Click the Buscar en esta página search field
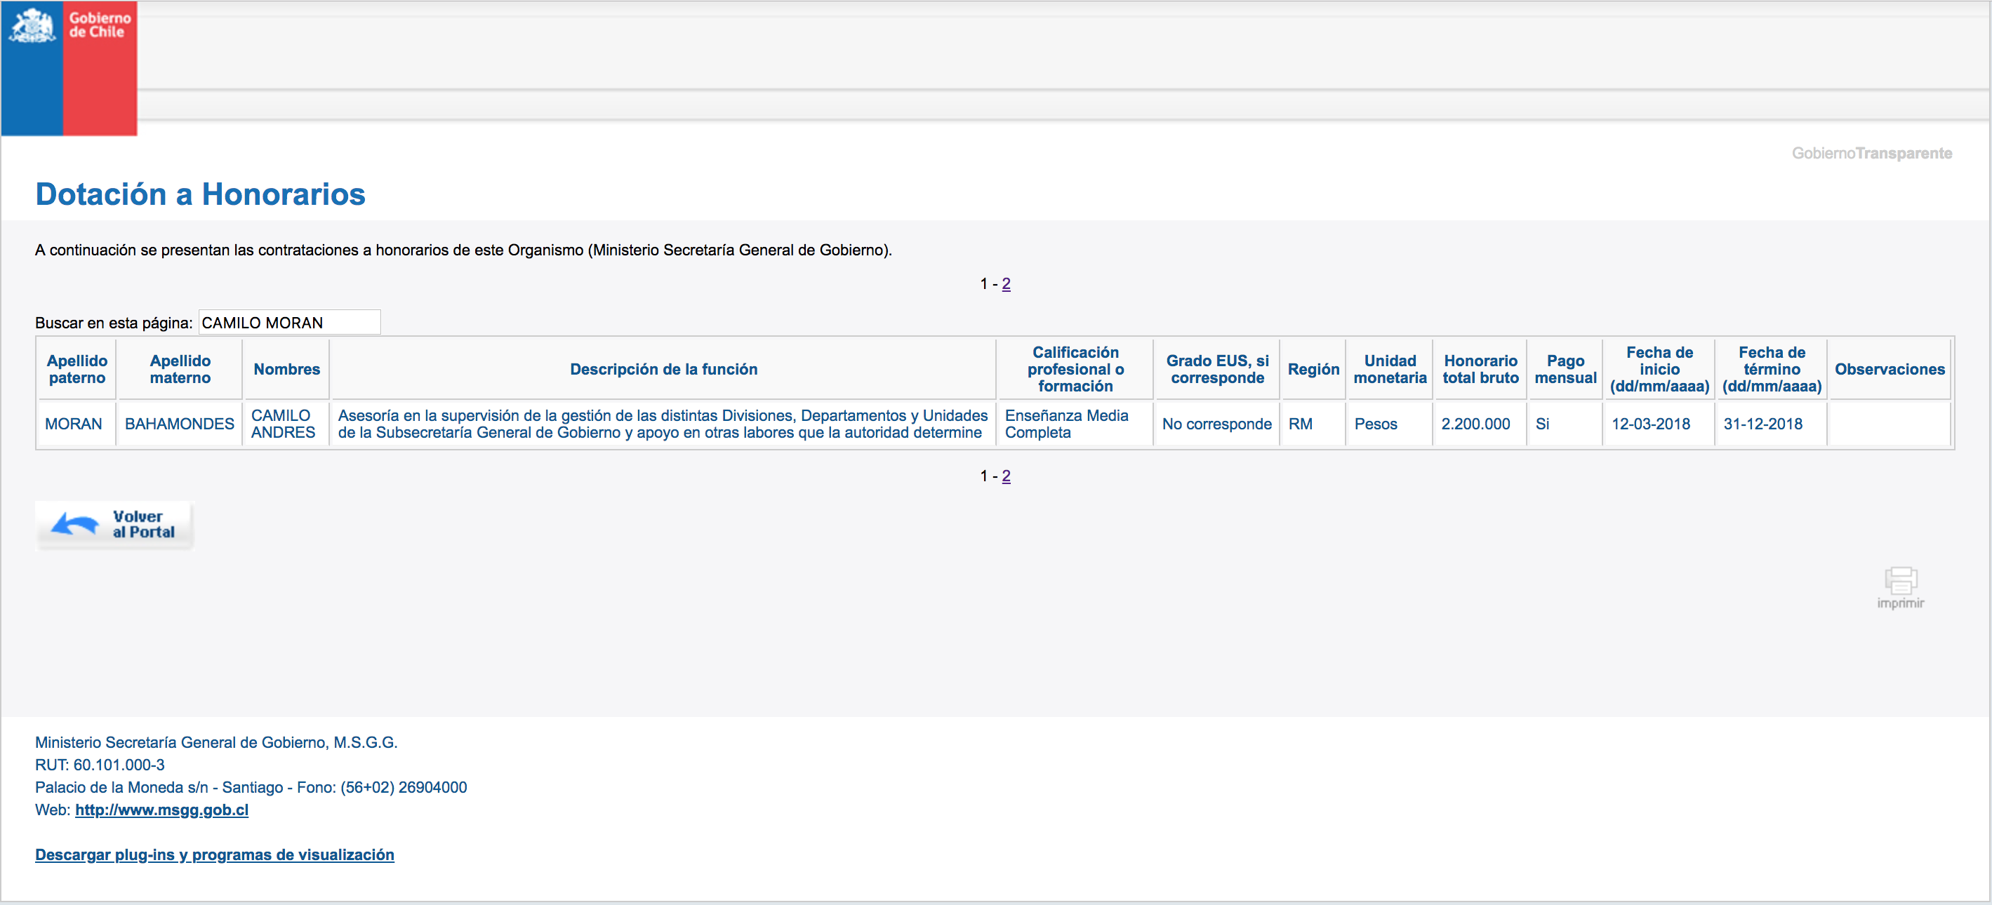 tap(289, 322)
